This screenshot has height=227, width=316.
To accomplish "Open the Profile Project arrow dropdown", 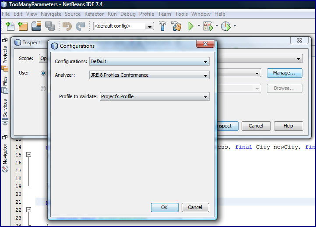I will tap(235, 26).
